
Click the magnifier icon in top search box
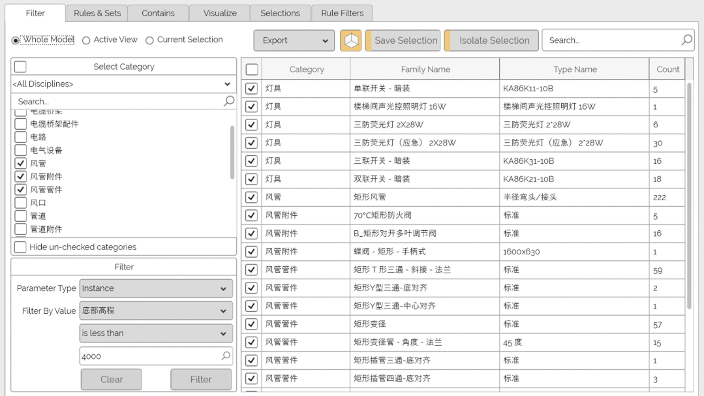tap(686, 40)
